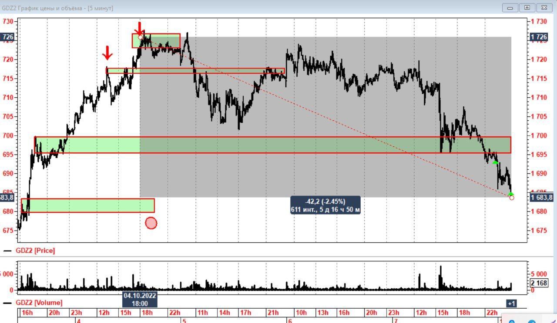
Task: Click the 2 168 current volume value
Action: point(539,283)
